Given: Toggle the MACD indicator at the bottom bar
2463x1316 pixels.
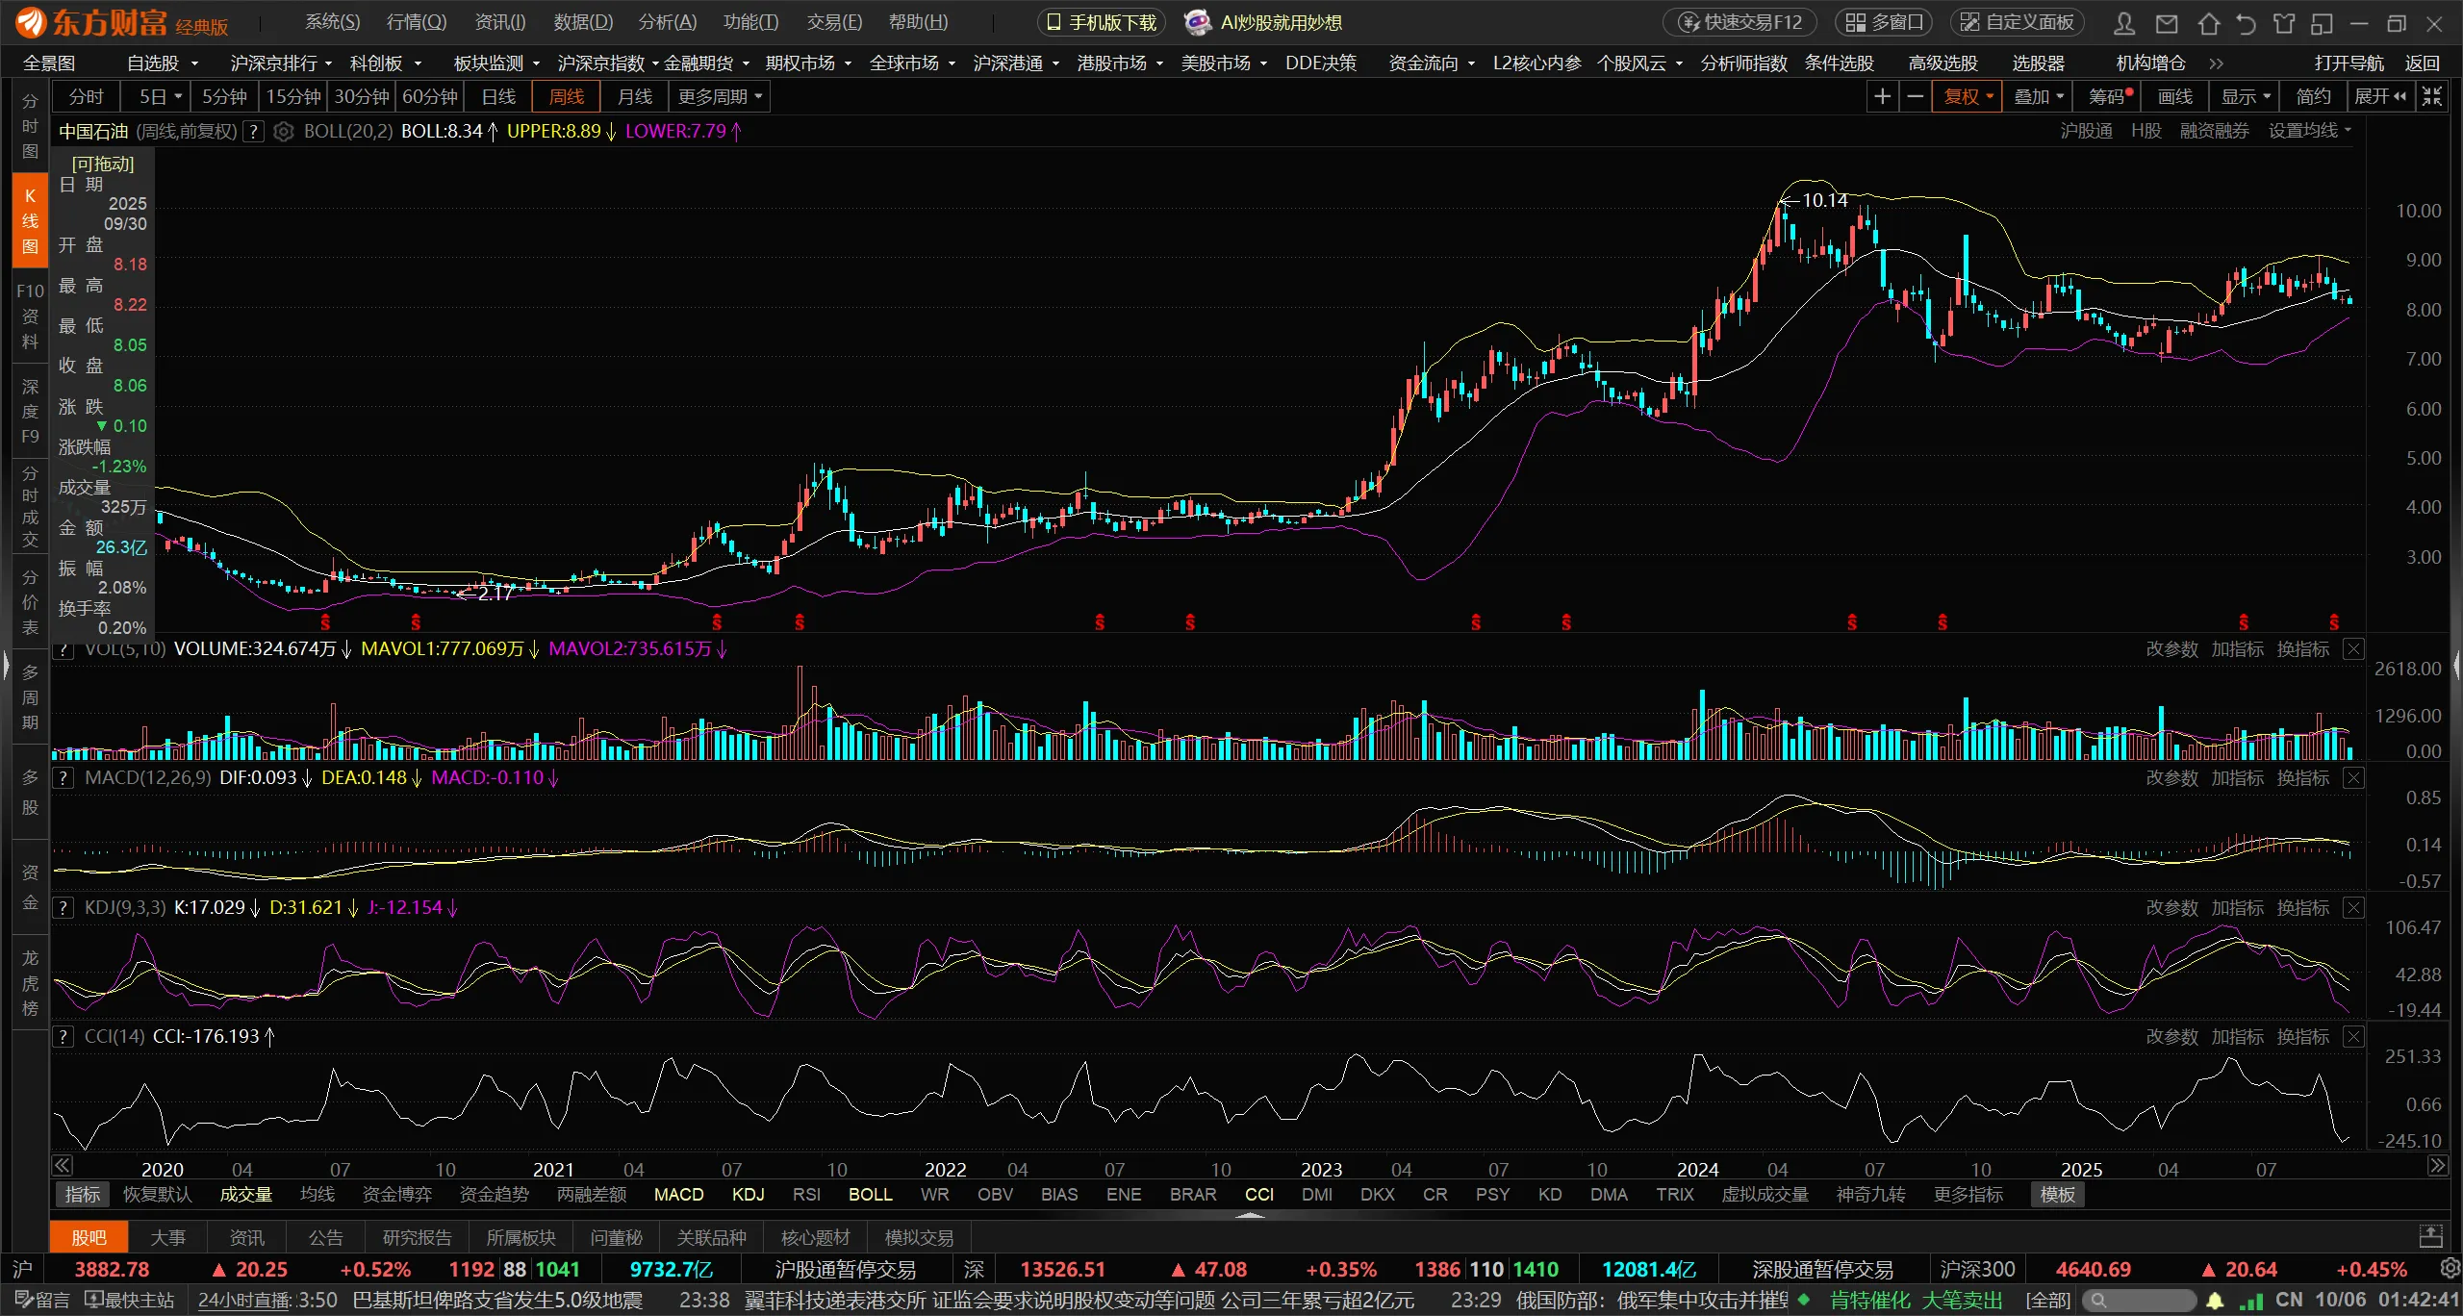Looking at the screenshot, I should [678, 1194].
